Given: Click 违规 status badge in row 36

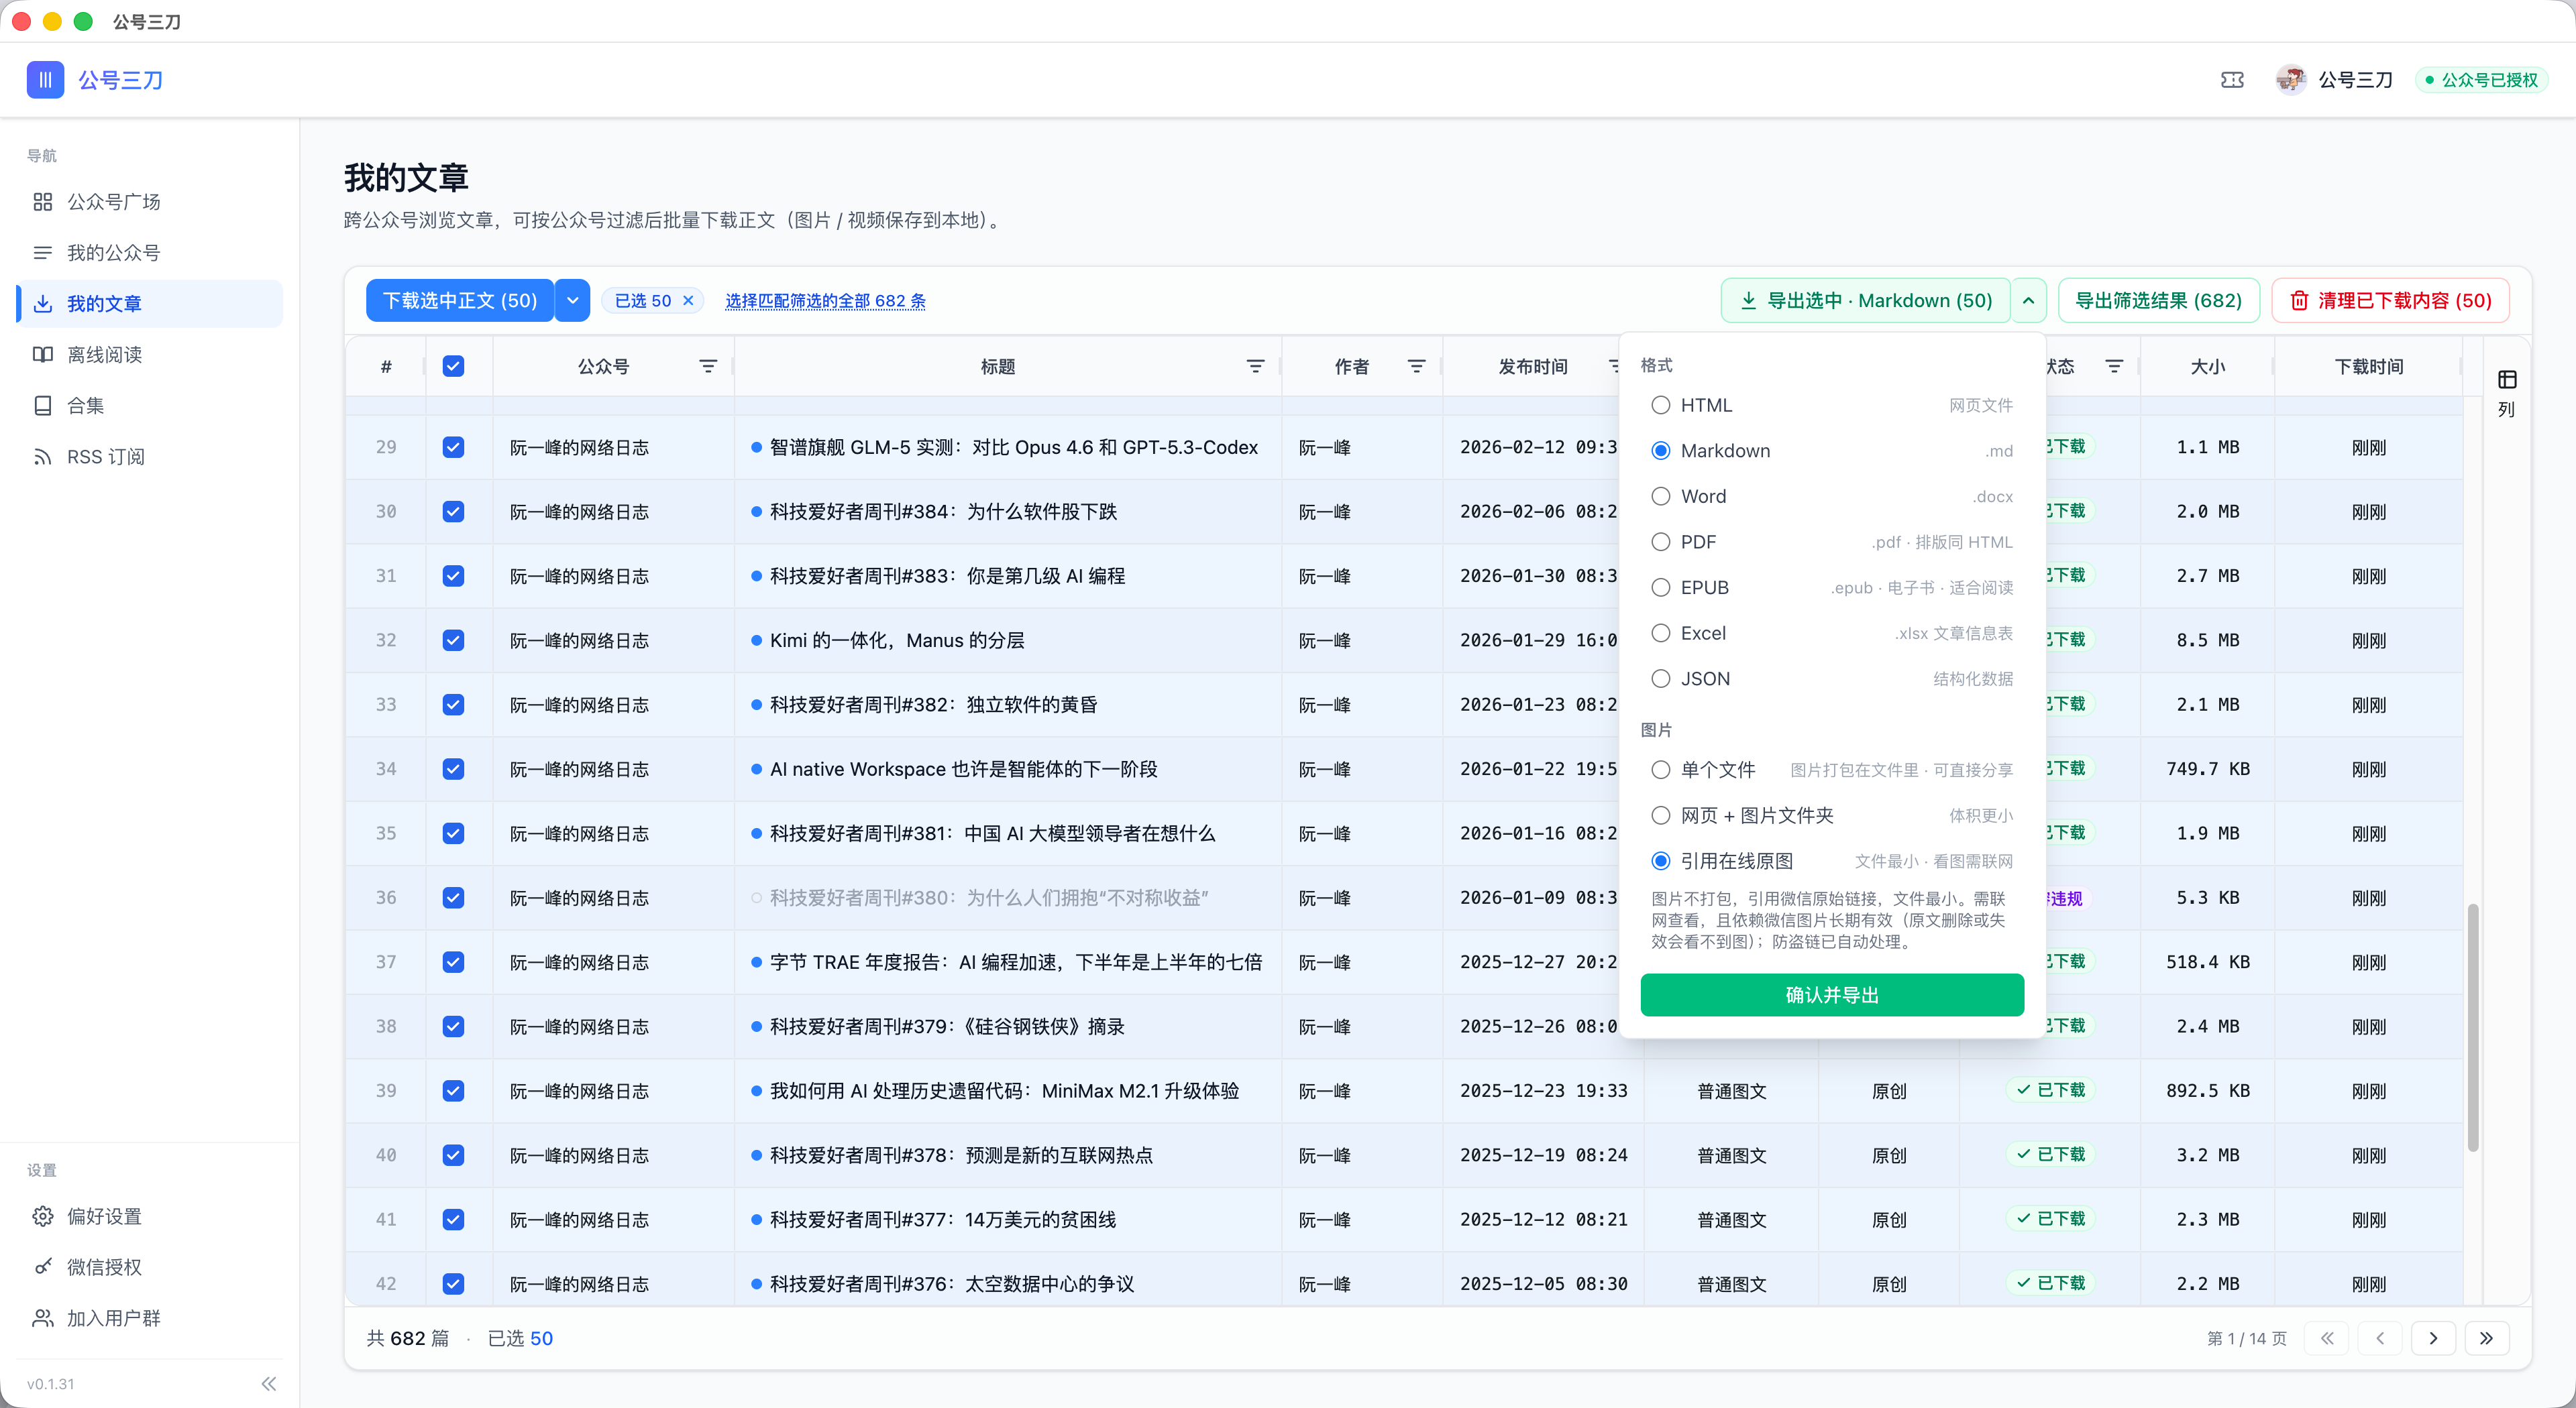Looking at the screenshot, I should coord(2066,898).
